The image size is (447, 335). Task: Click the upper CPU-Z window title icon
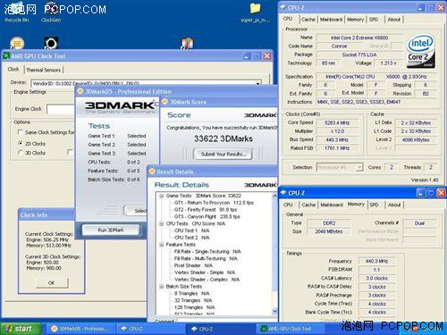pyautogui.click(x=283, y=7)
